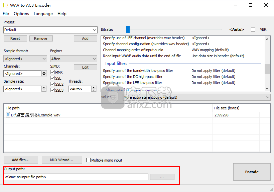Click the <Auto> bitrate value label

click(x=237, y=29)
